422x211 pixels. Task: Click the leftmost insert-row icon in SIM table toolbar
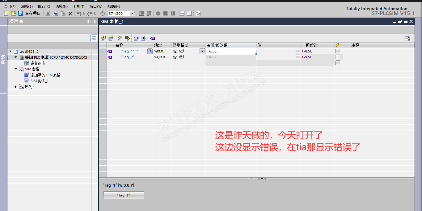click(x=103, y=38)
